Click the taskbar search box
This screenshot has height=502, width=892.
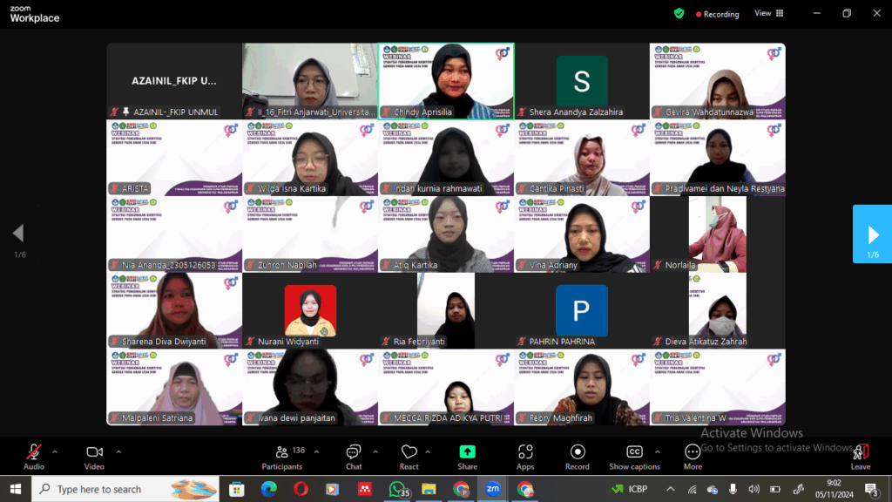coord(125,489)
